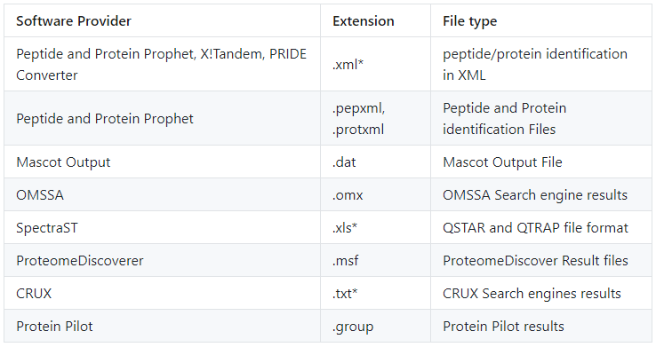
Task: Select the Peptide and Protein Prophet, X!Tandem cell
Action: pos(162,64)
